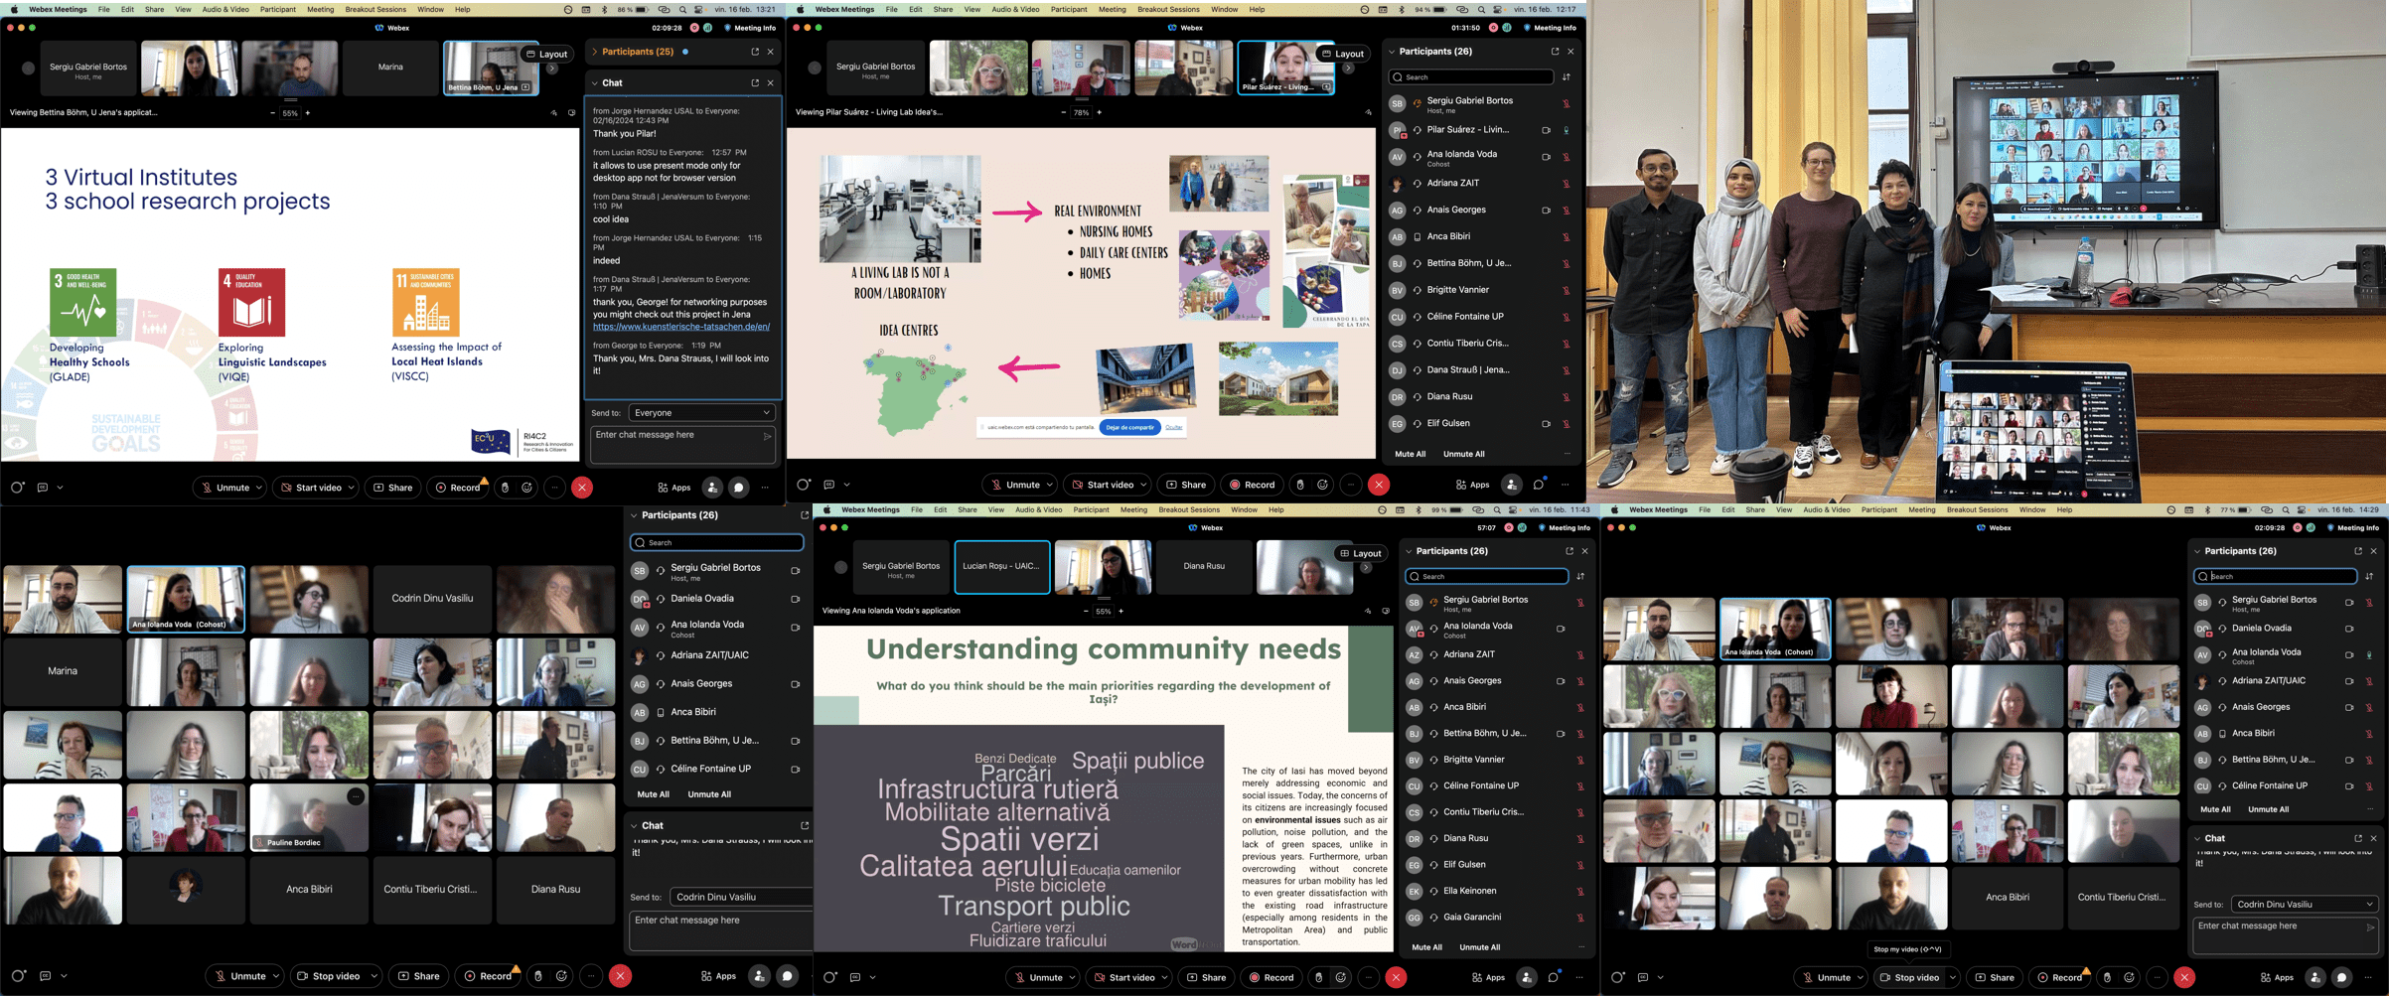Screen dimensions: 2389x996
Task: Open Layout options in the 3 Virtual Institutes window
Action: click(x=547, y=54)
